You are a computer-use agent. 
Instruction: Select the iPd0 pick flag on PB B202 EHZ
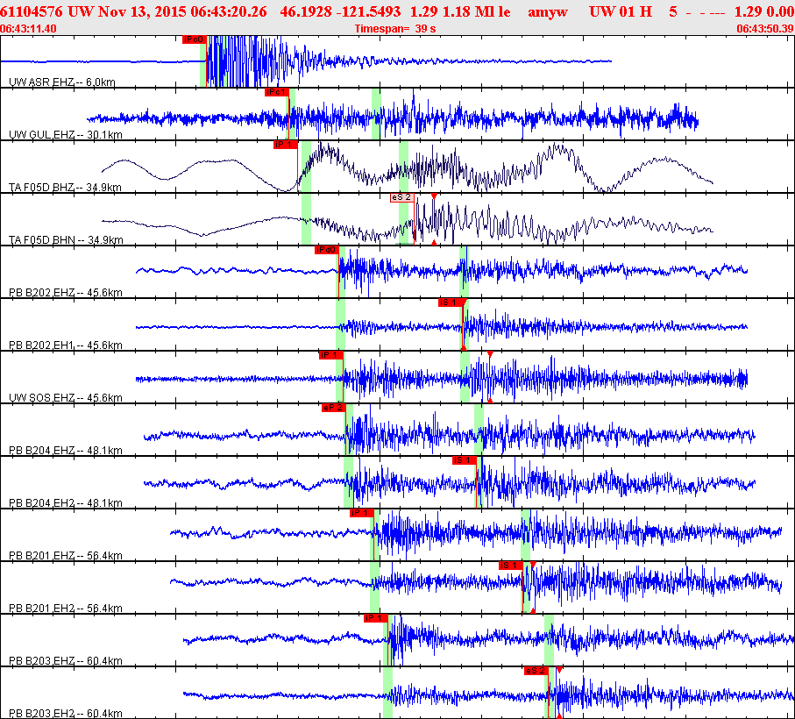pyautogui.click(x=326, y=250)
